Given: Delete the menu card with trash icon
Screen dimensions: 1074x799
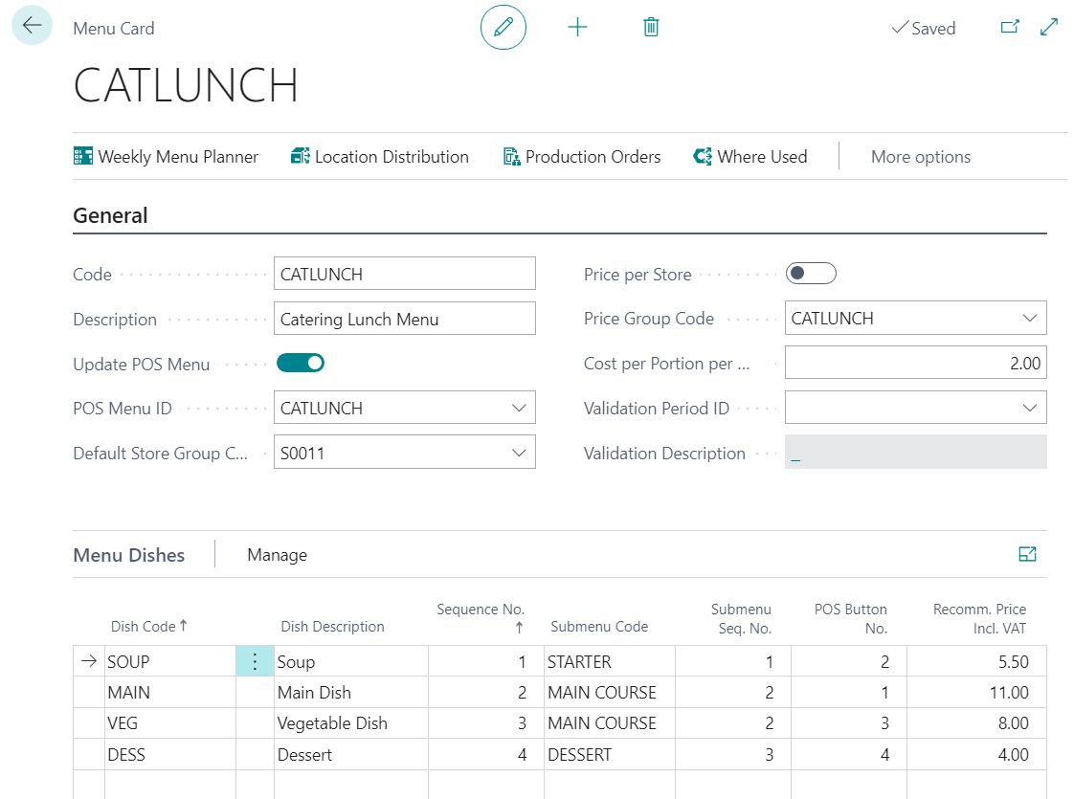Looking at the screenshot, I should click(x=651, y=28).
